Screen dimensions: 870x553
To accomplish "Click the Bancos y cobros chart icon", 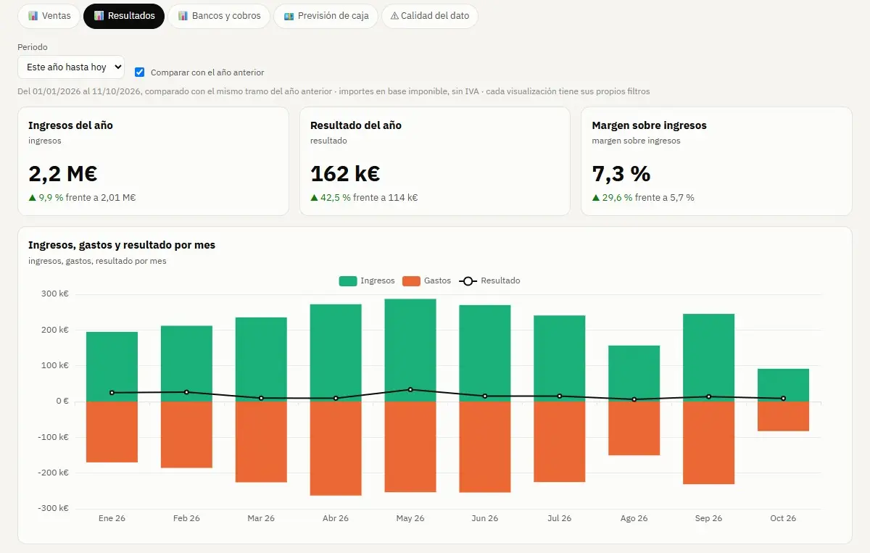I will [183, 16].
